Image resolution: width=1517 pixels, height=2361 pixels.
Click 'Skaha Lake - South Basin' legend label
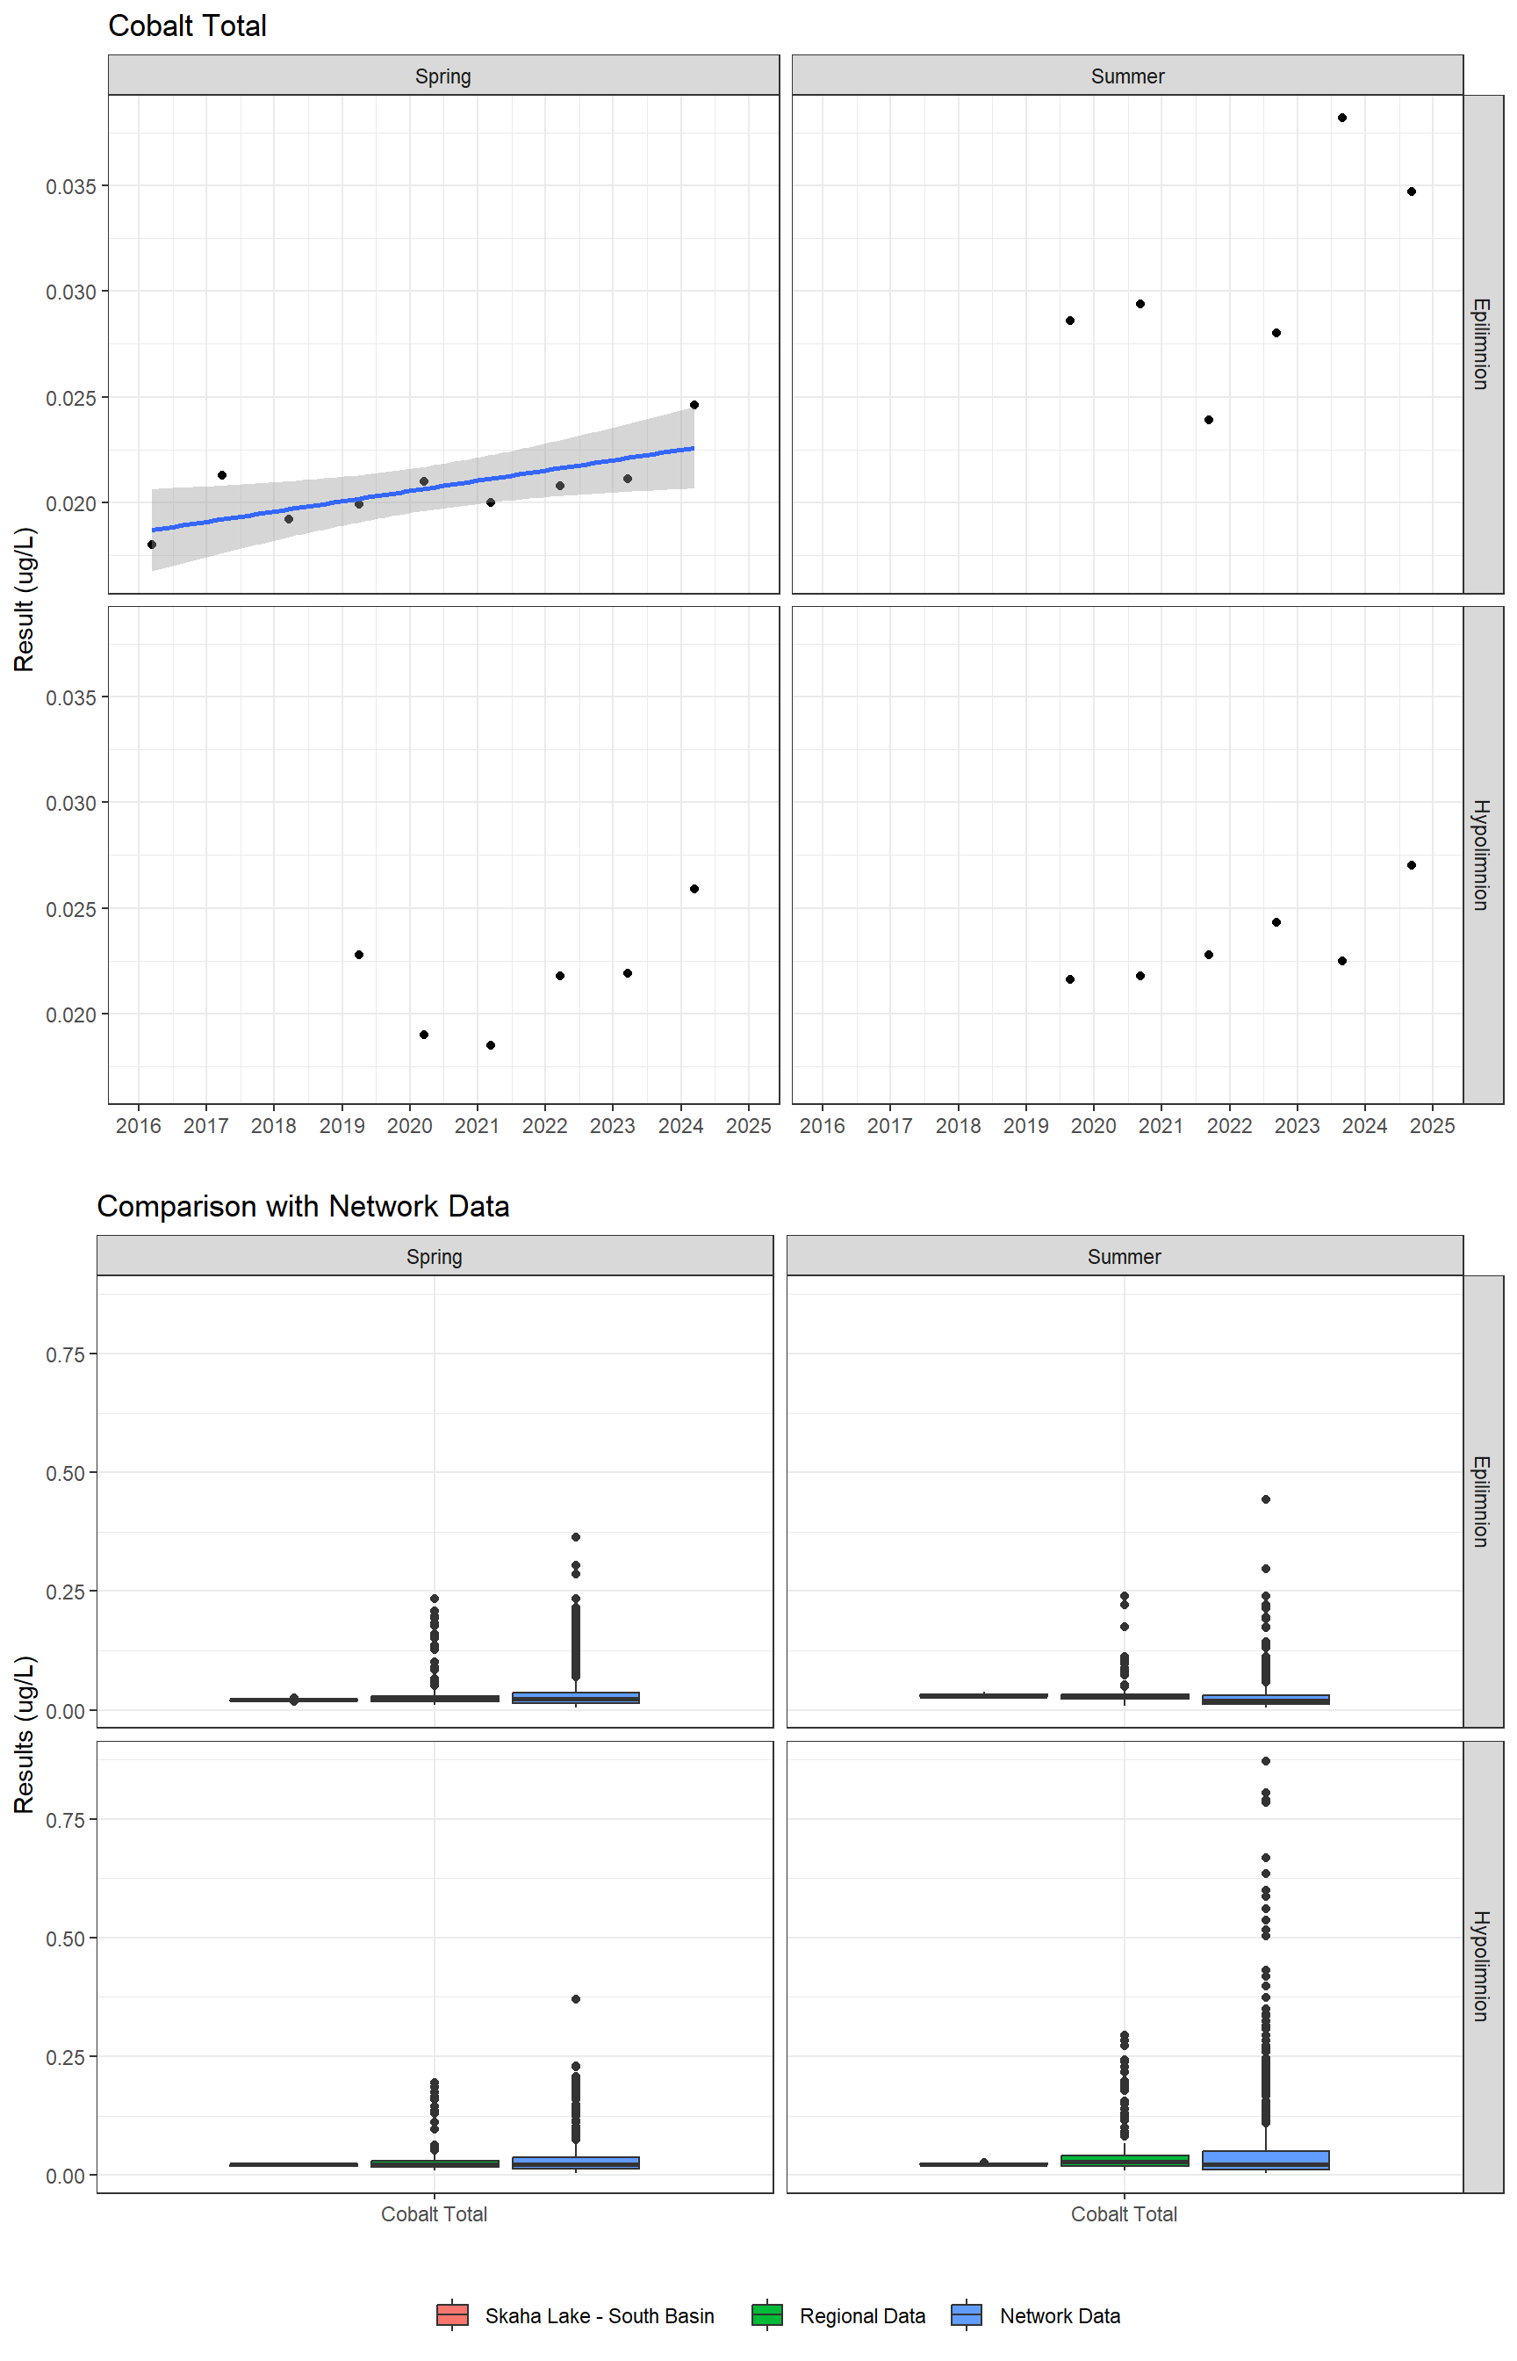[x=600, y=2315]
